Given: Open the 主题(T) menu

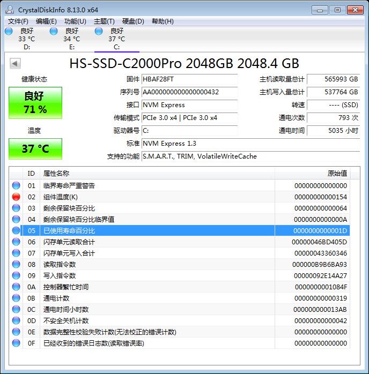Looking at the screenshot, I should point(104,21).
